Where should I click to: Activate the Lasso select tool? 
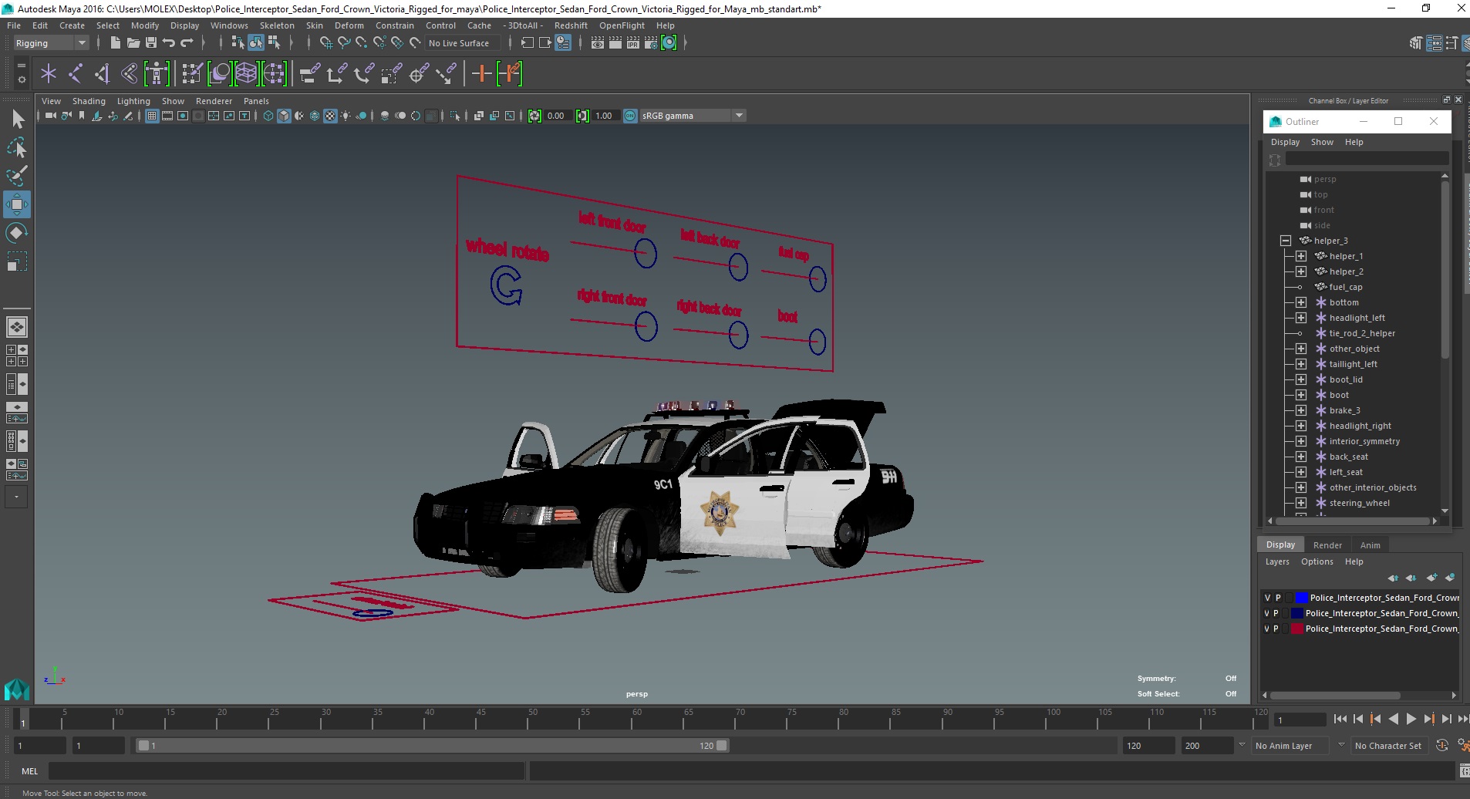17,147
